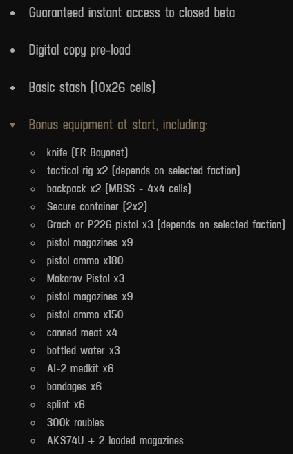Select the 'pistol ammo x180' item

[x=85, y=261]
